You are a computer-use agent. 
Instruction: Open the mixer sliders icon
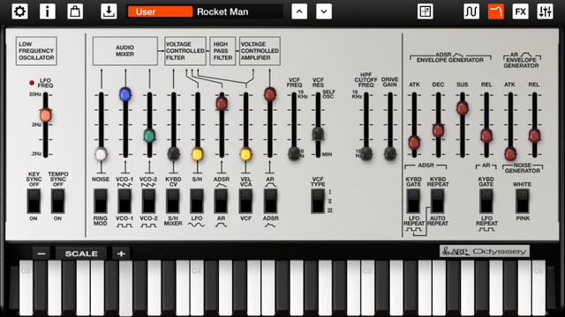(x=545, y=11)
